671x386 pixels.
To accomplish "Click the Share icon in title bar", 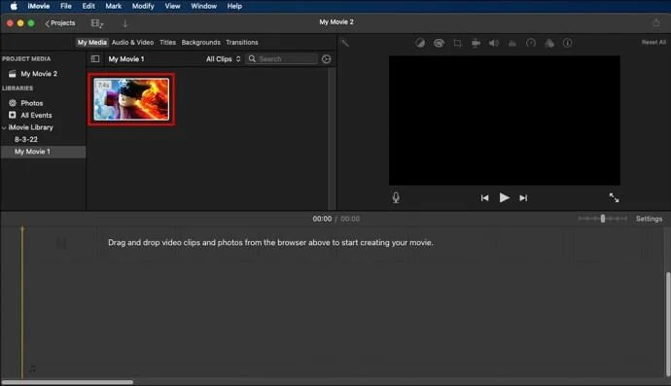I will 656,22.
